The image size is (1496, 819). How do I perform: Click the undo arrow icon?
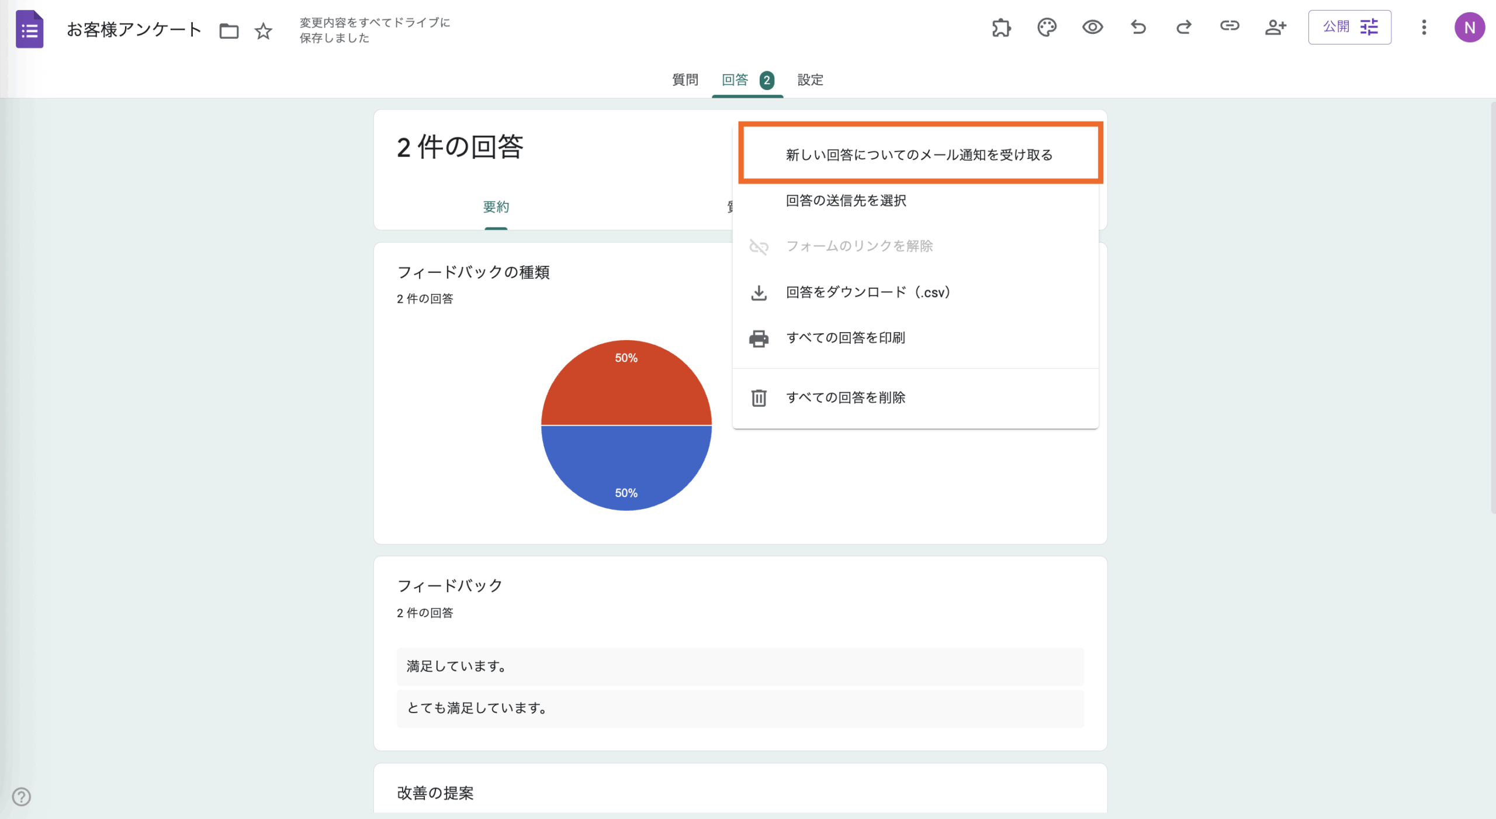click(x=1138, y=27)
